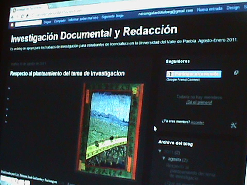Click Participar en este sitio button
The height and width of the screenshot is (185, 247).
tap(194, 74)
